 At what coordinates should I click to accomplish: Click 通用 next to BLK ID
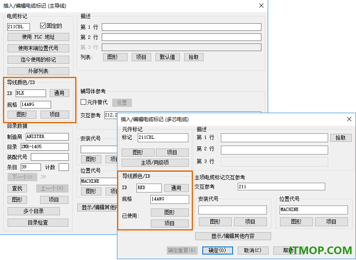tap(60, 93)
